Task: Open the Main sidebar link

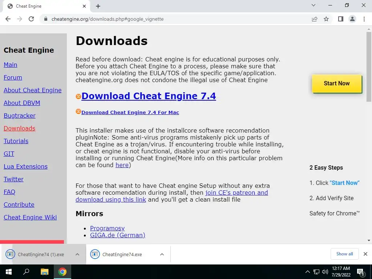Action: coord(11,65)
